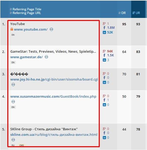This screenshot has width=147, height=150.
Task: Click the UR value 93
Action: point(138,24)
